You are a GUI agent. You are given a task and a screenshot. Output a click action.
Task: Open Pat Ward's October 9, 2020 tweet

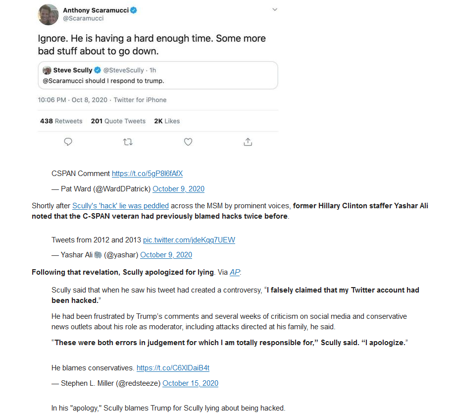[x=178, y=189]
